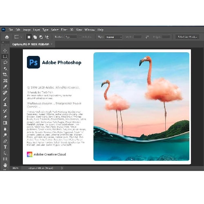Toggle the Anti-alias checkbox
Screen dimensions: 204x204
pos(80,37)
